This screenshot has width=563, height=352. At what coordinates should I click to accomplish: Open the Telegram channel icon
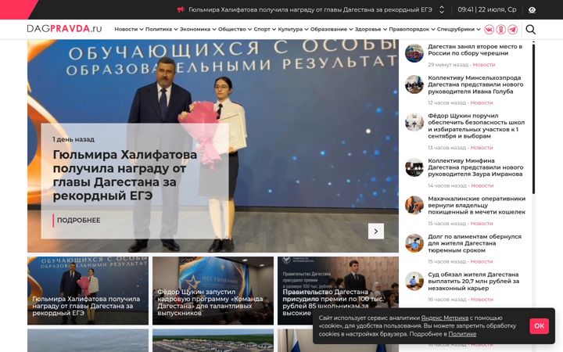(x=513, y=30)
